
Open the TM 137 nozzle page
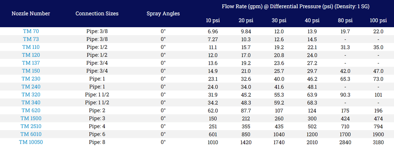click(31, 63)
